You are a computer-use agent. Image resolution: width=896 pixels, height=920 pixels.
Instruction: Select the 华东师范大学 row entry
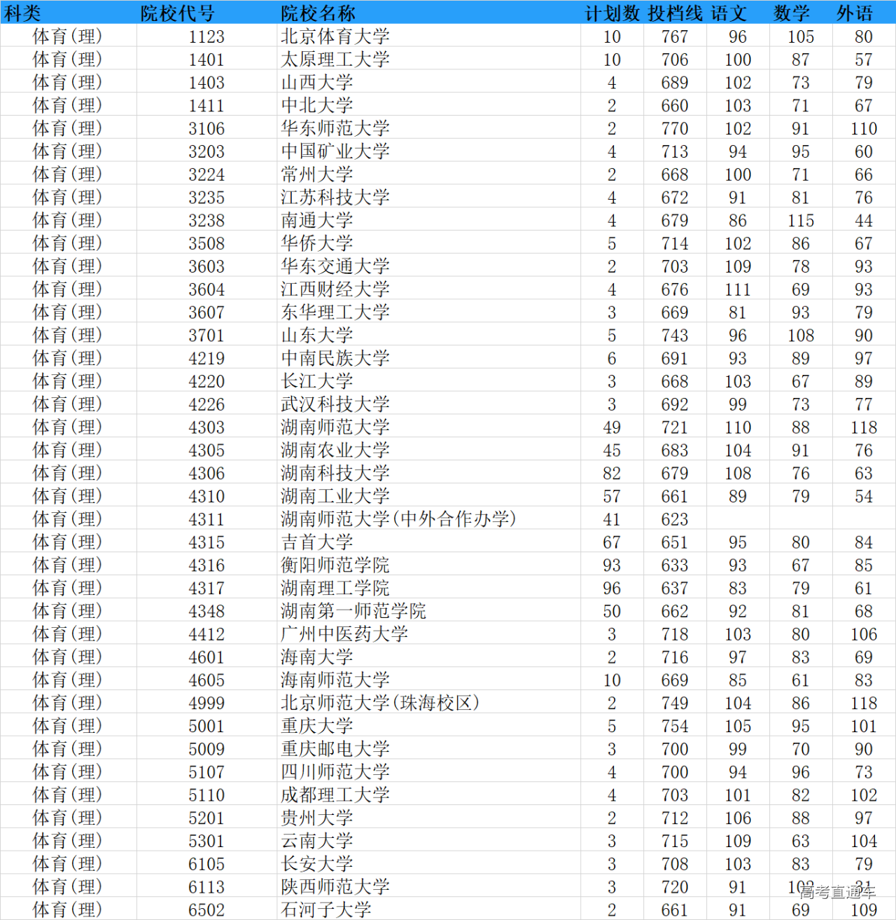tap(335, 128)
